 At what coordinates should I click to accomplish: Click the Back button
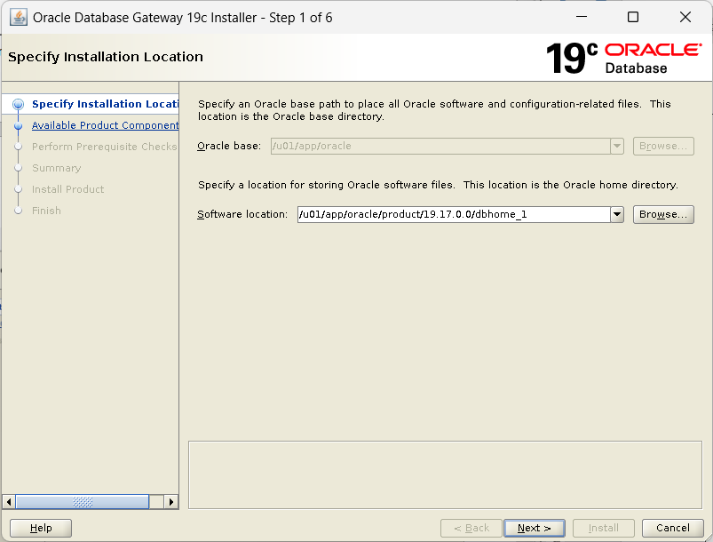pyautogui.click(x=471, y=528)
